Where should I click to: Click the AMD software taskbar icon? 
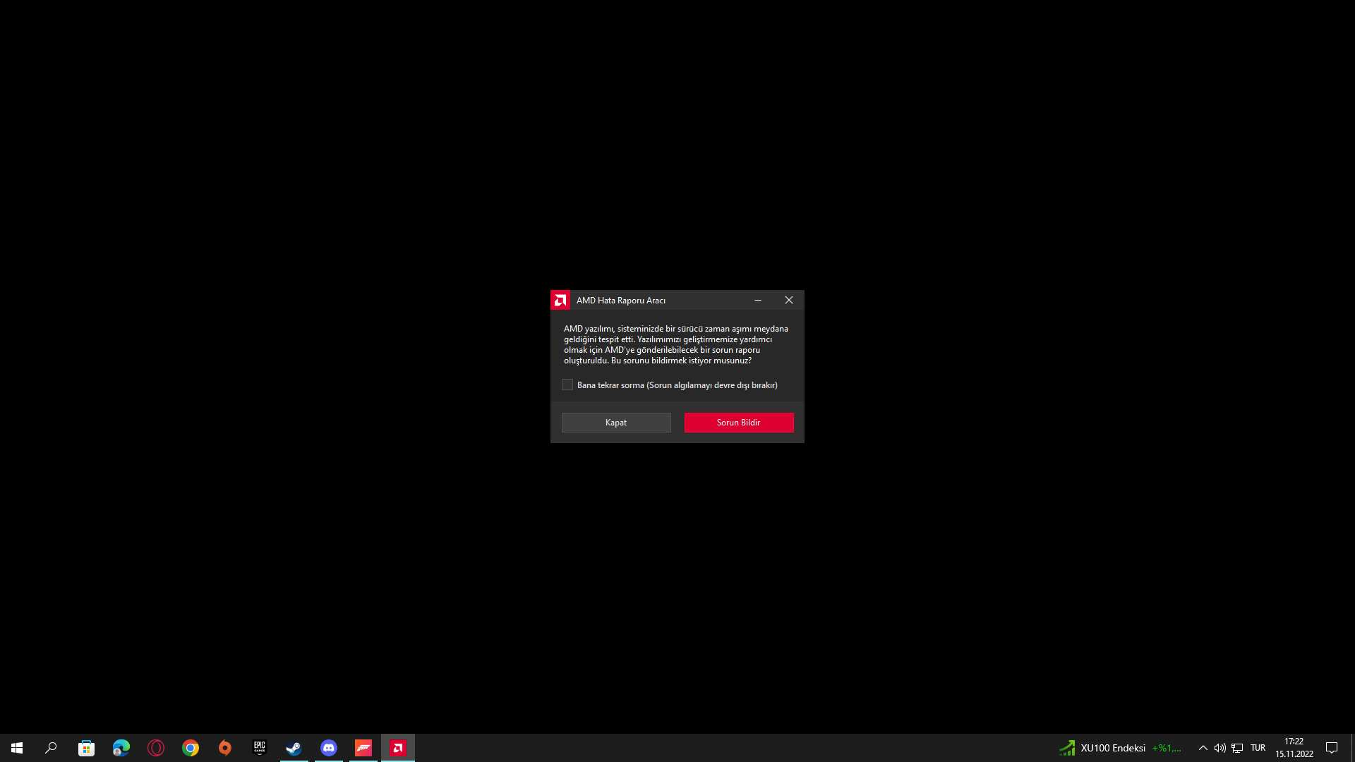[397, 748]
